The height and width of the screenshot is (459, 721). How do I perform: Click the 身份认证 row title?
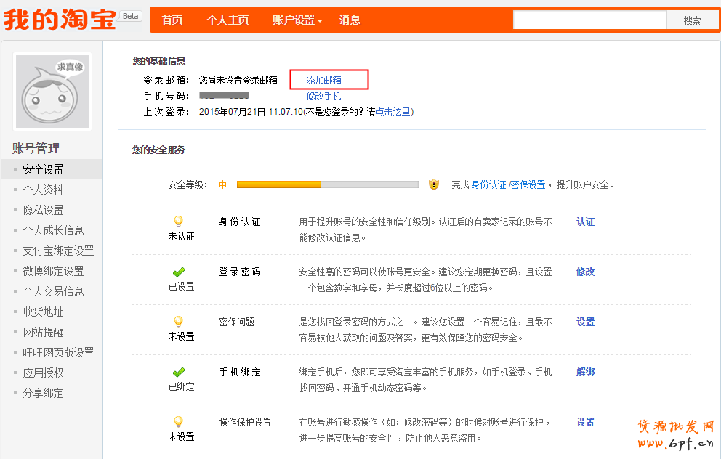240,222
